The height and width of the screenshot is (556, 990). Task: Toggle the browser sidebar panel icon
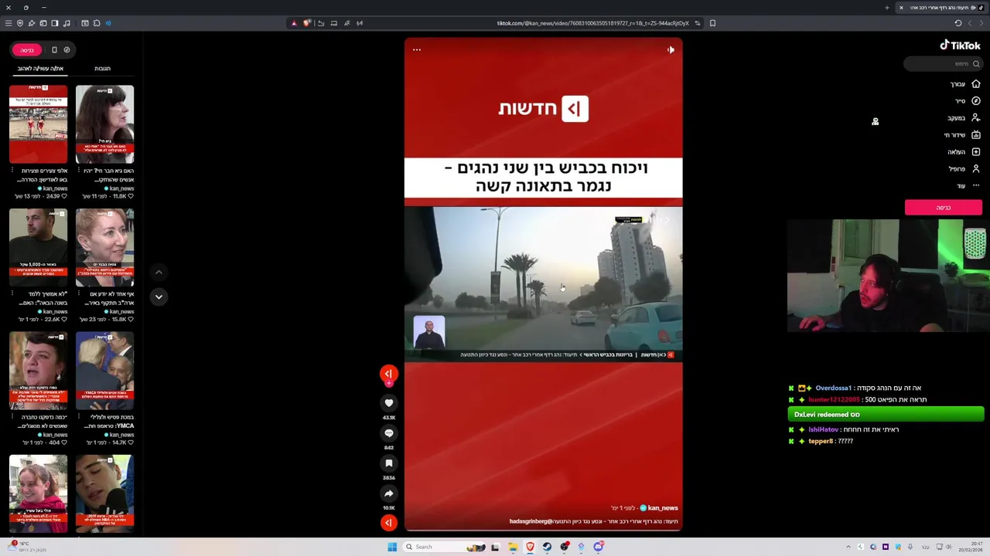click(55, 23)
